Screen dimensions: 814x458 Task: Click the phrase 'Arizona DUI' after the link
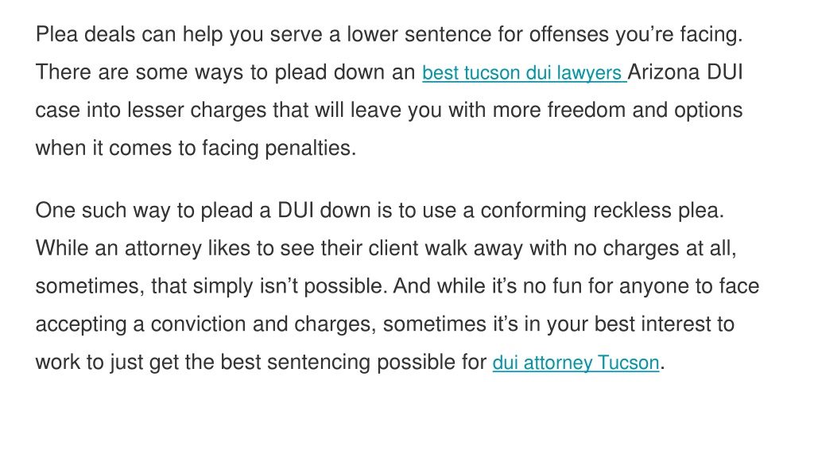(685, 72)
